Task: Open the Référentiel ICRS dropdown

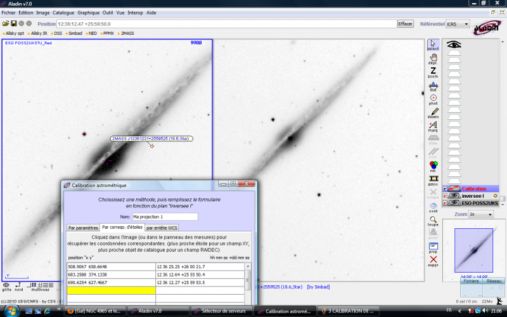Action: point(458,24)
